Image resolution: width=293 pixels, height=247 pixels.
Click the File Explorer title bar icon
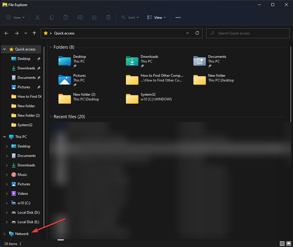click(5, 5)
